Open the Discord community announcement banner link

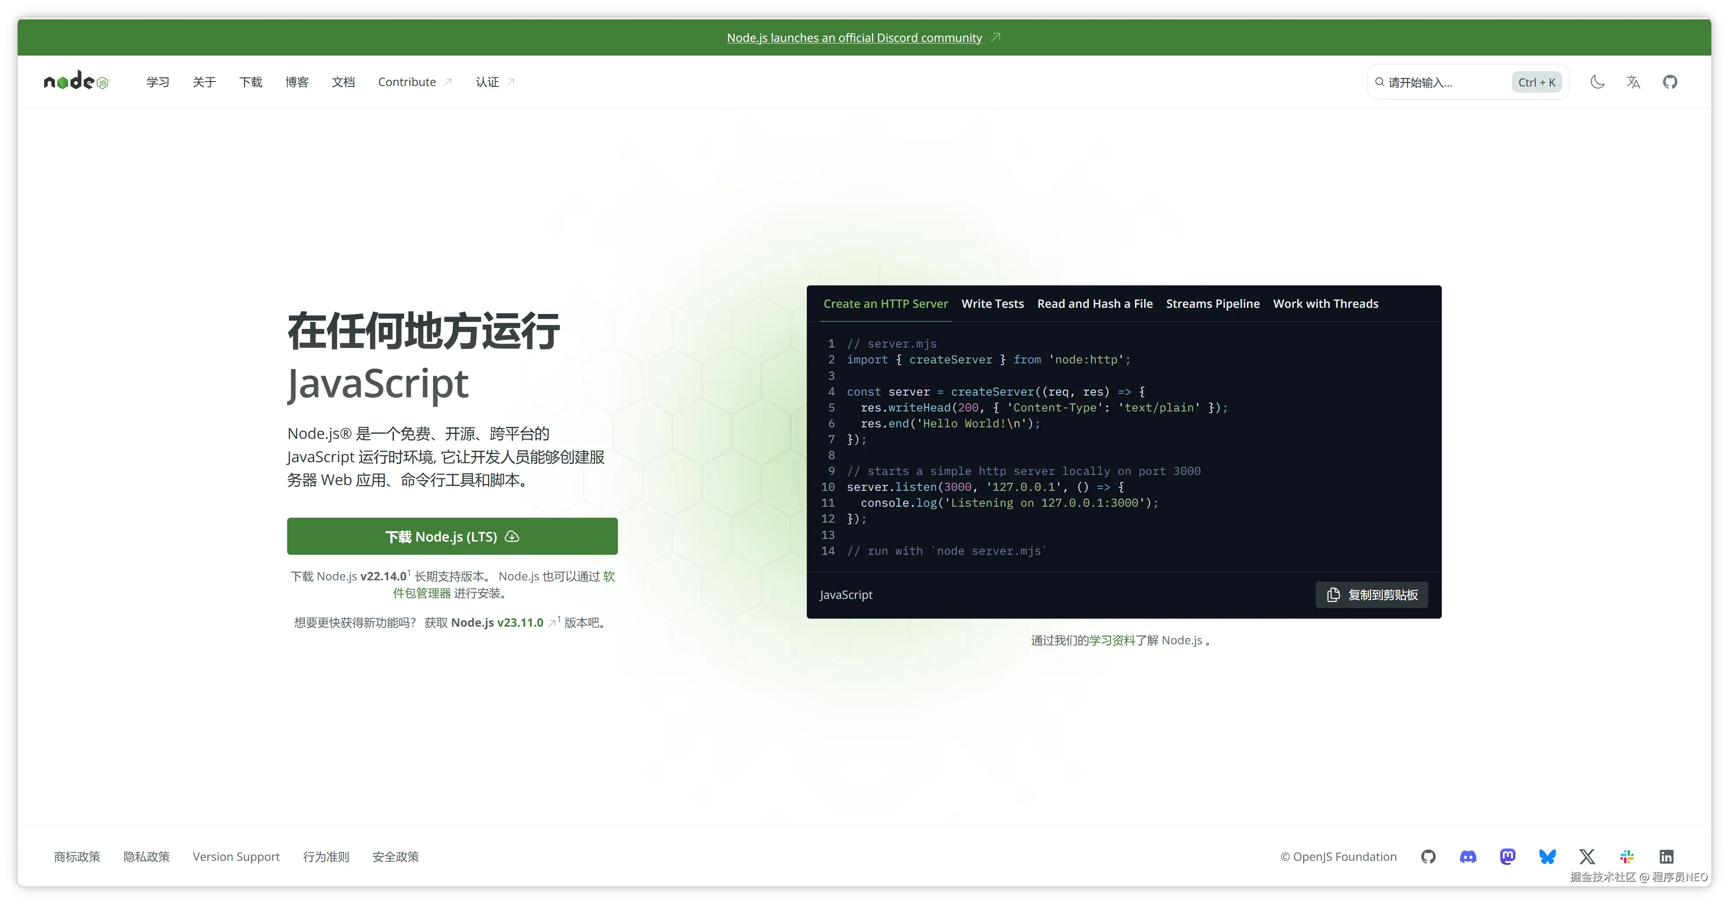[854, 37]
